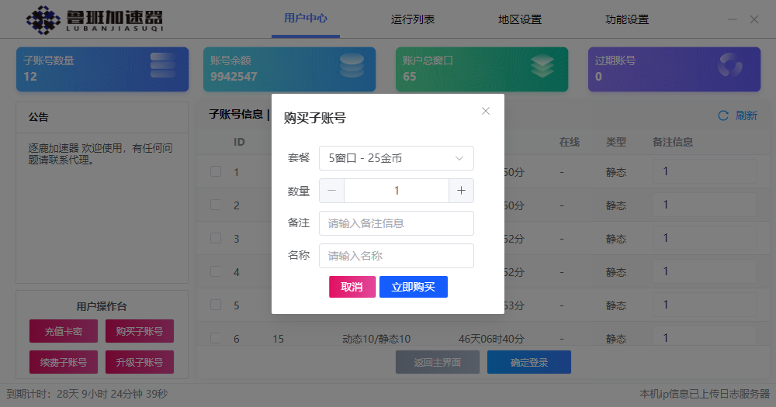Decrease quantity with the minus button
This screenshot has width=776, height=407.
pyautogui.click(x=332, y=191)
